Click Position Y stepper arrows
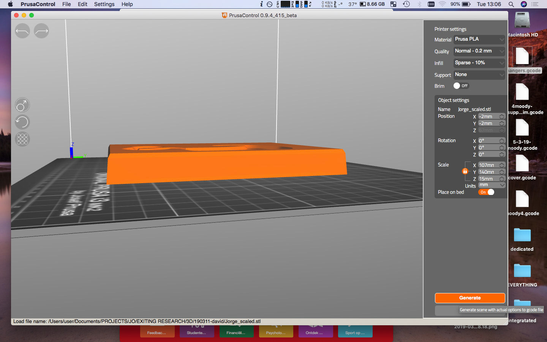 click(502, 123)
